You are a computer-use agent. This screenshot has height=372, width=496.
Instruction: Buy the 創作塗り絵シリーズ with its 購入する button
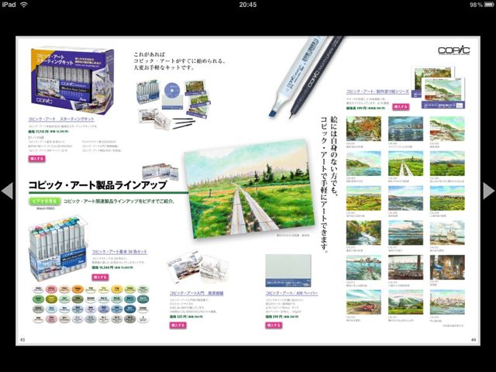pos(401,107)
